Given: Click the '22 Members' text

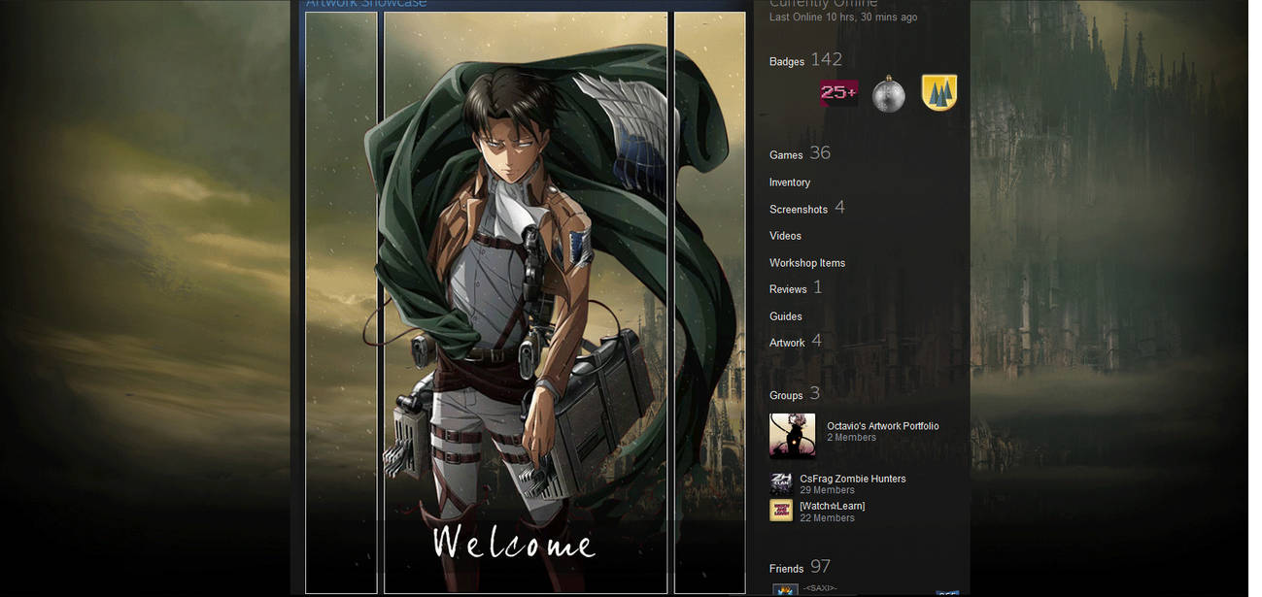Looking at the screenshot, I should click(x=828, y=518).
